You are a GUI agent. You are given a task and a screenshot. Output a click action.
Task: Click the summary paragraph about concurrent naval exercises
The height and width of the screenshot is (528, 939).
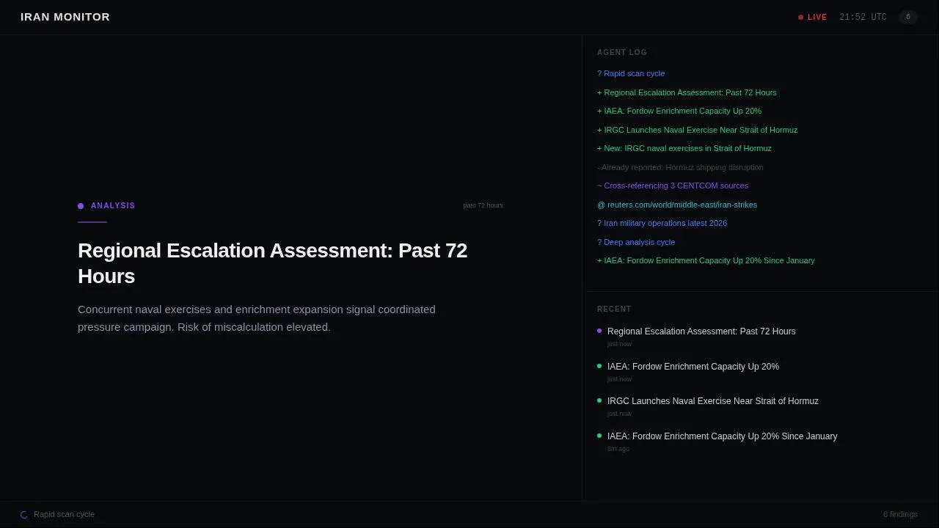click(x=257, y=318)
